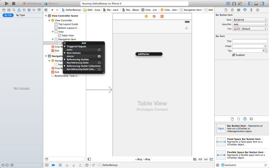Viewport: 269px width, 168px height.
Task: Click the barbutton library search field
Action: [244, 165]
